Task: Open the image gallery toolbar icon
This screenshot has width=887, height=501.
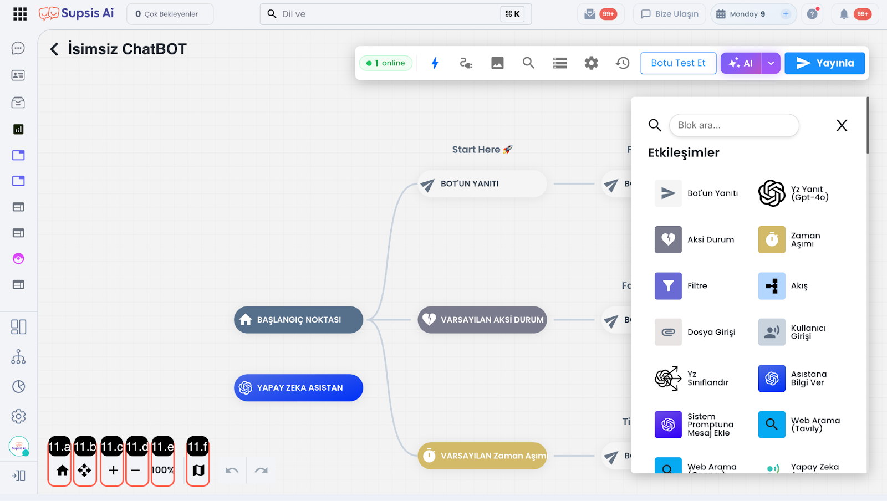Action: [497, 63]
